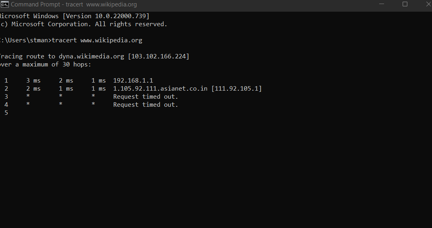Click 'Microsoft Corporation. All rights reserved.' line
The width and height of the screenshot is (432, 228).
(x=89, y=24)
